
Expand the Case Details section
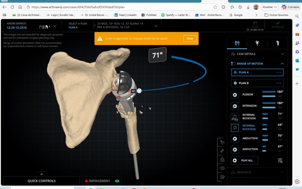click(x=282, y=54)
